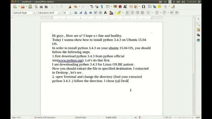Expand the Undo history dropdown arrow

point(79,7)
